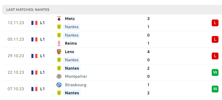
Task: Click the Reims club crest icon
Action: 59,43
